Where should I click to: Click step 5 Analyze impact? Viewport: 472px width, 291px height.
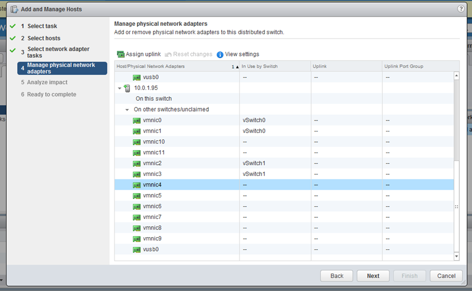47,82
